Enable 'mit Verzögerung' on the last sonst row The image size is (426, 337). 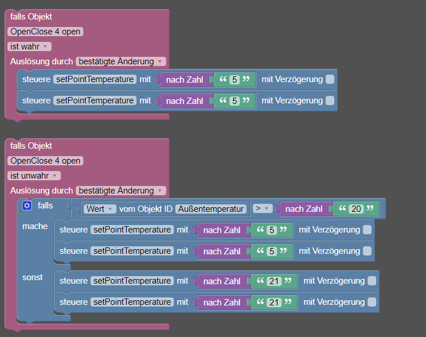click(x=372, y=302)
